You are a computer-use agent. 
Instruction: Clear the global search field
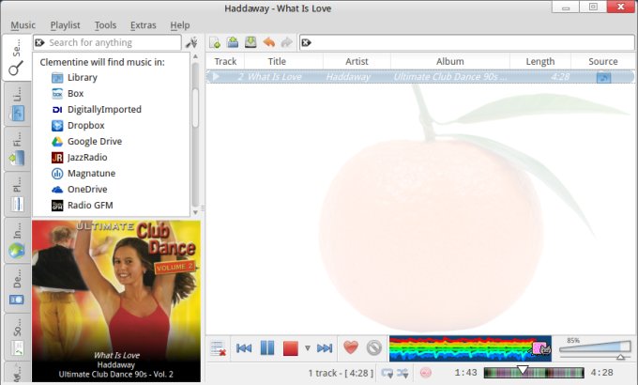click(x=39, y=42)
